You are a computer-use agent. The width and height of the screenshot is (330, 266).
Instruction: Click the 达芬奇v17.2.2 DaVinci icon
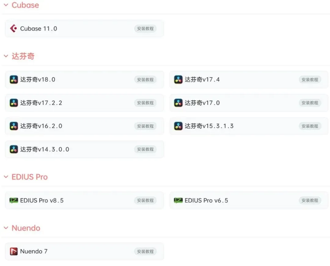tap(14, 103)
